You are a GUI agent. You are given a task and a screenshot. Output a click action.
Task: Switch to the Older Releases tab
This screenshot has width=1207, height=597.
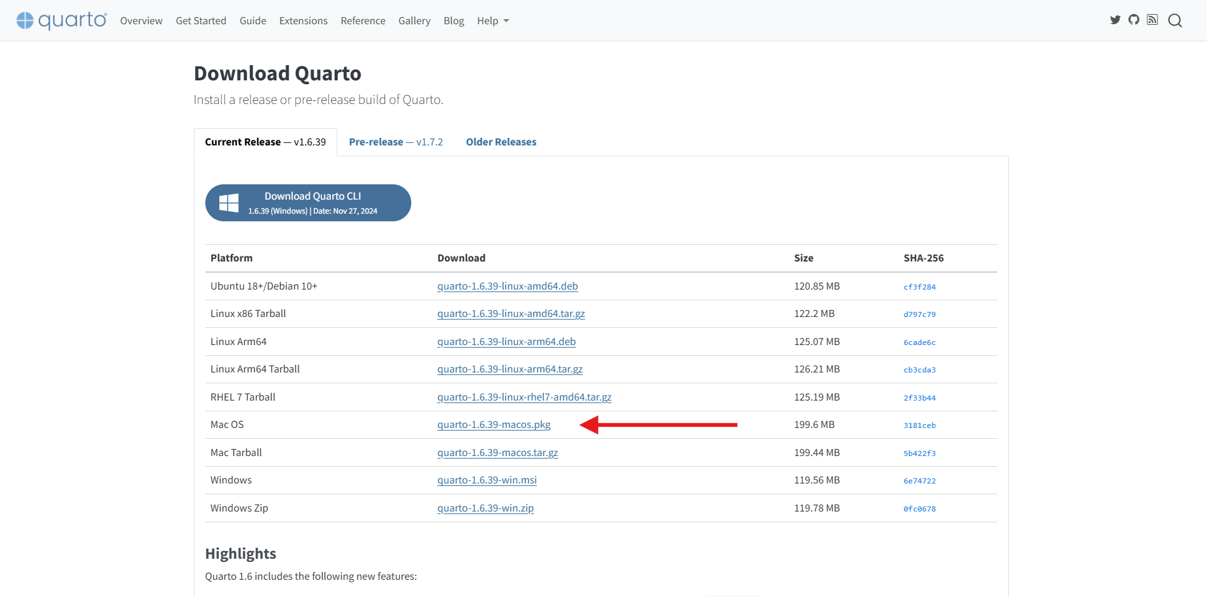coord(501,142)
